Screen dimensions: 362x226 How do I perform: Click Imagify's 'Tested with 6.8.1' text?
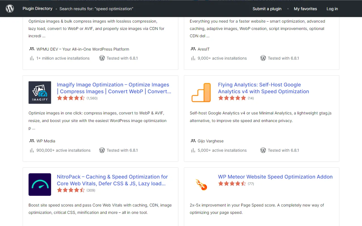click(x=122, y=150)
